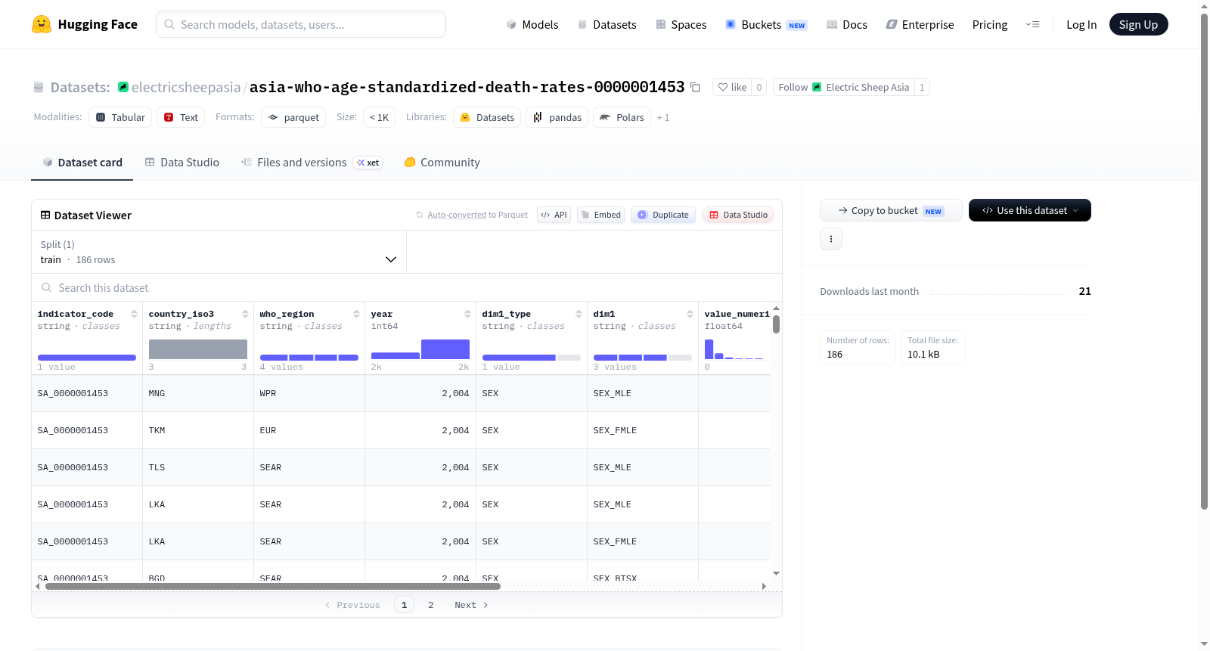Image resolution: width=1210 pixels, height=651 pixels.
Task: Open the three-dot more options button
Action: coord(831,239)
